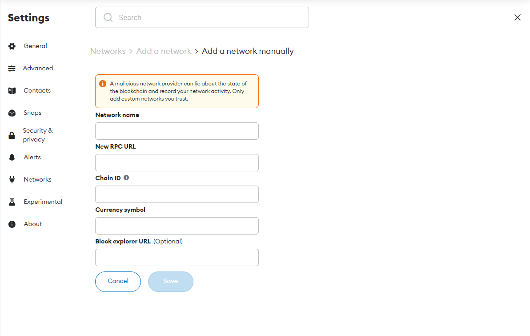Focus the New RPC URL field

coord(177,163)
